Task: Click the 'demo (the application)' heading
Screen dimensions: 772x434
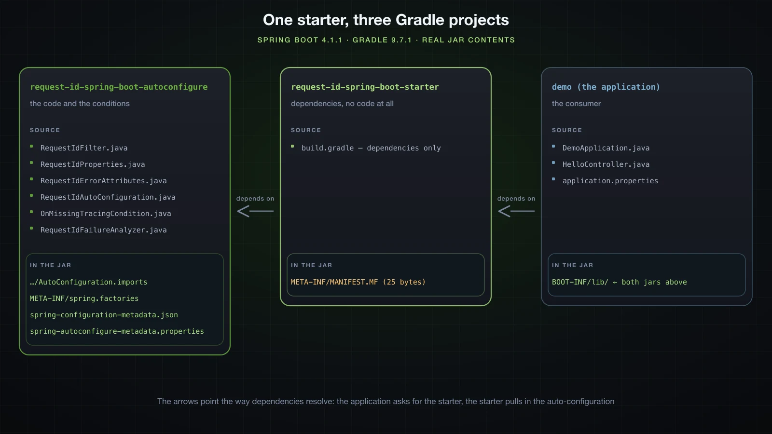Action: tap(606, 87)
